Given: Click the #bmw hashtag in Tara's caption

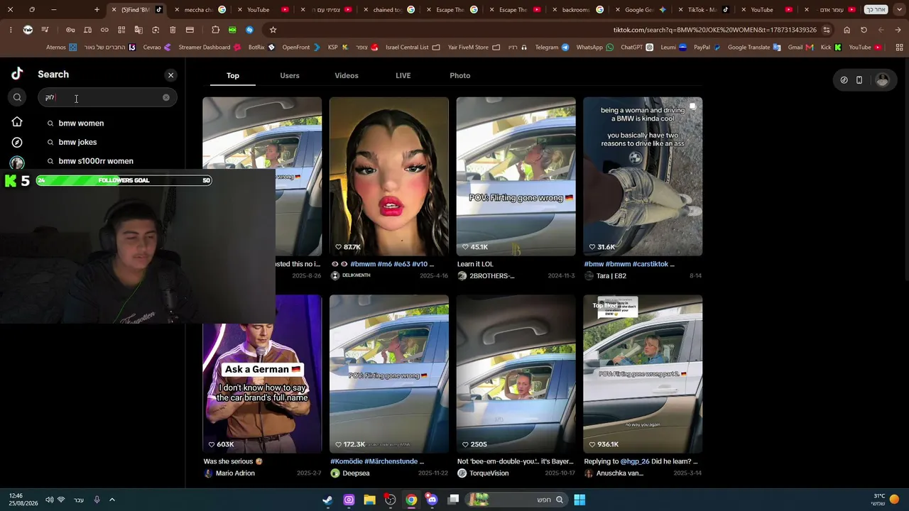Looking at the screenshot, I should coord(593,264).
